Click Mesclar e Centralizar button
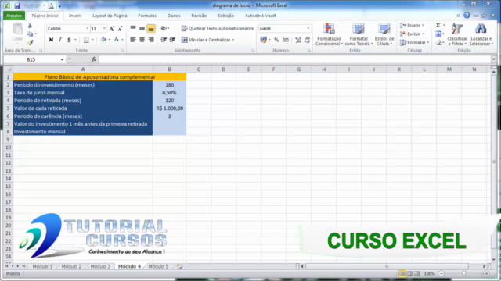 point(206,40)
